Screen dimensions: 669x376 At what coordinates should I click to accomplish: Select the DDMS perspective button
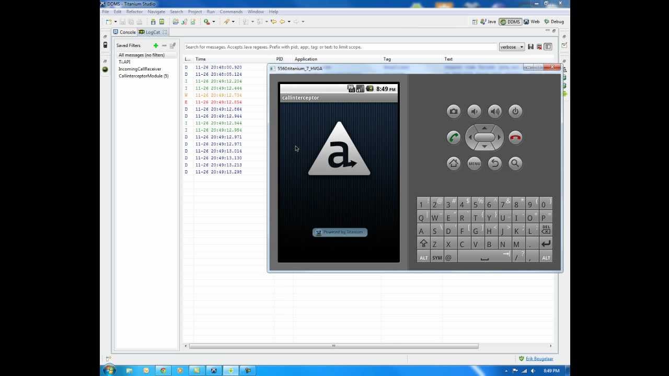510,21
